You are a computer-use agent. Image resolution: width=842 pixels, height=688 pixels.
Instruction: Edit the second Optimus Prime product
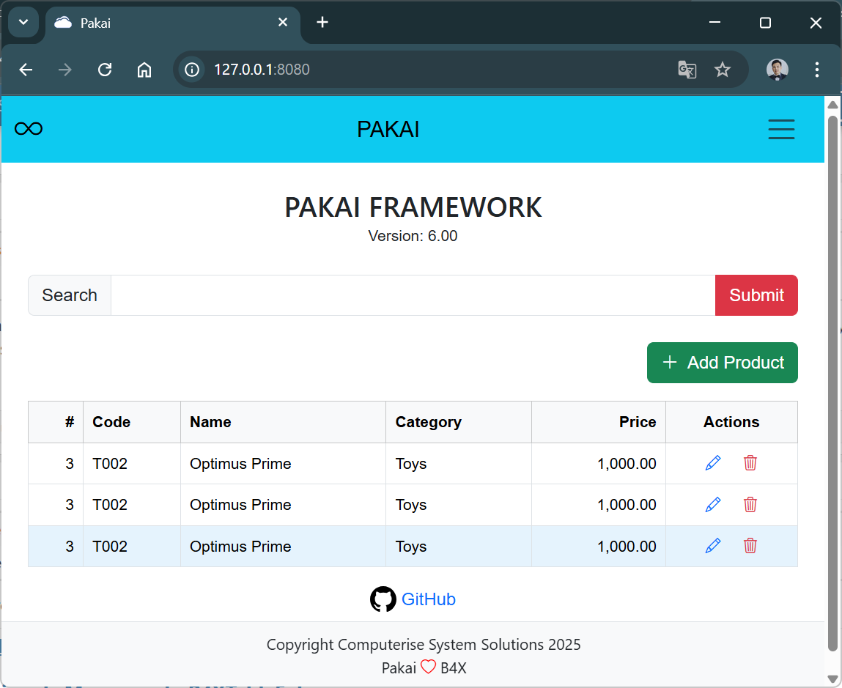[x=712, y=504]
